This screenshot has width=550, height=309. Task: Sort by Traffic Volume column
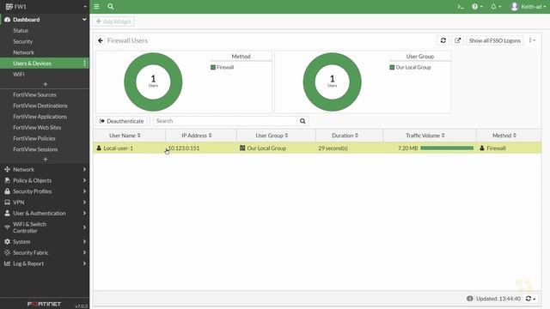(425, 136)
